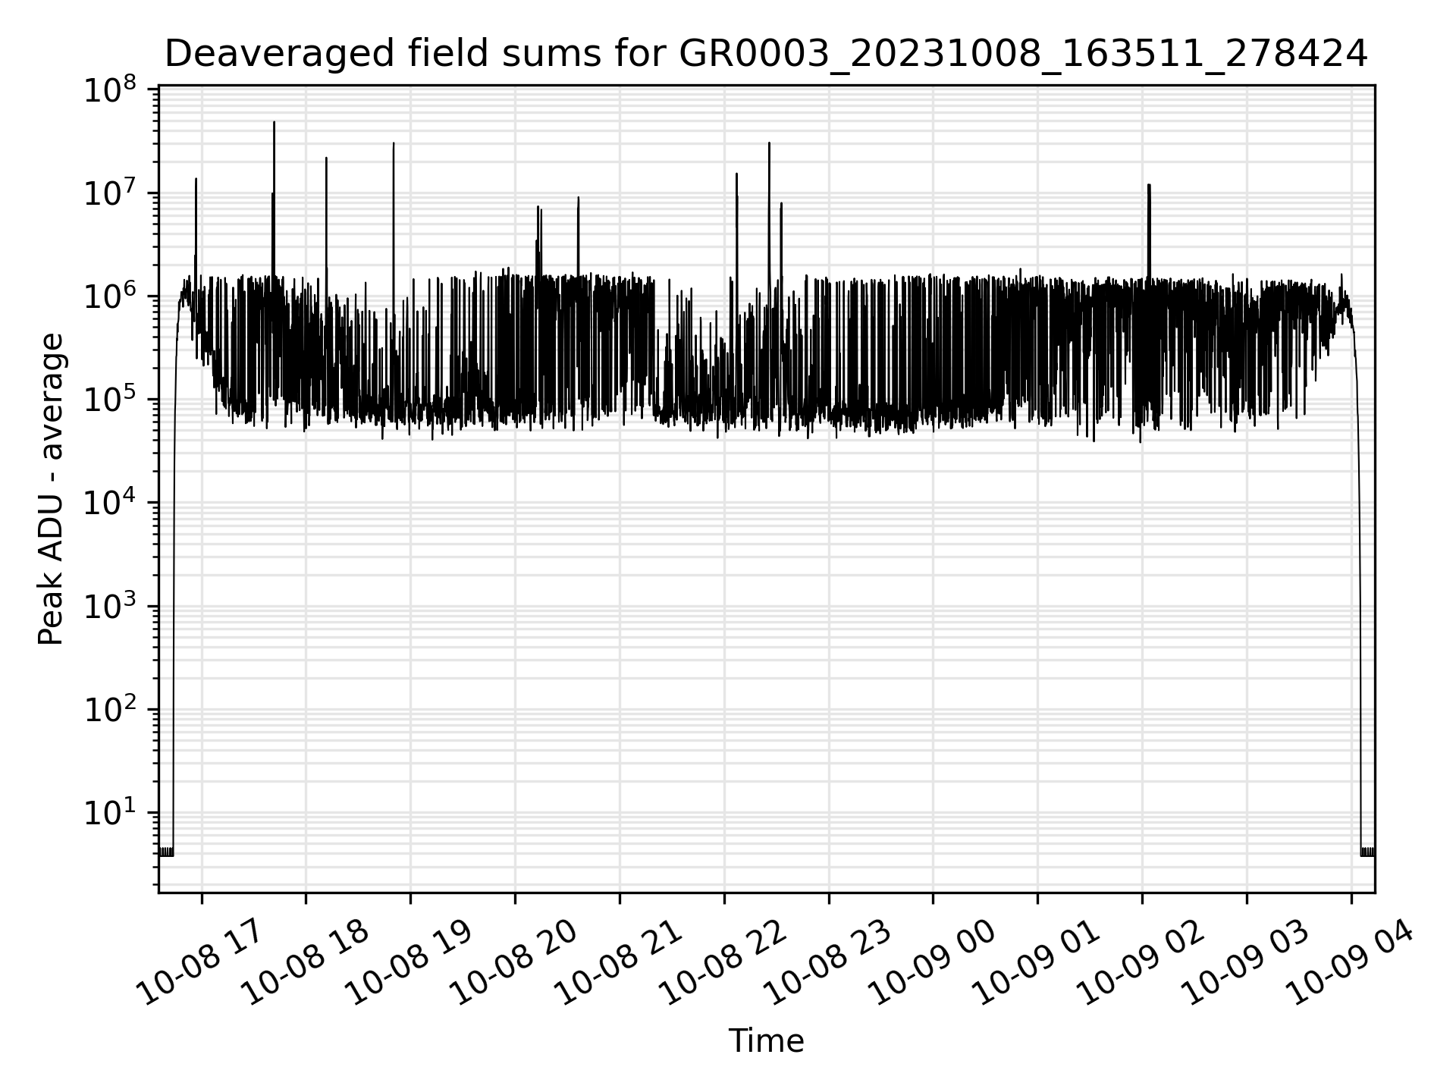Image resolution: width=1456 pixels, height=1092 pixels.
Task: Click the plot title 'Deaveraged field sums for GR0003_20231008_163511_278424'
Action: coord(766,54)
